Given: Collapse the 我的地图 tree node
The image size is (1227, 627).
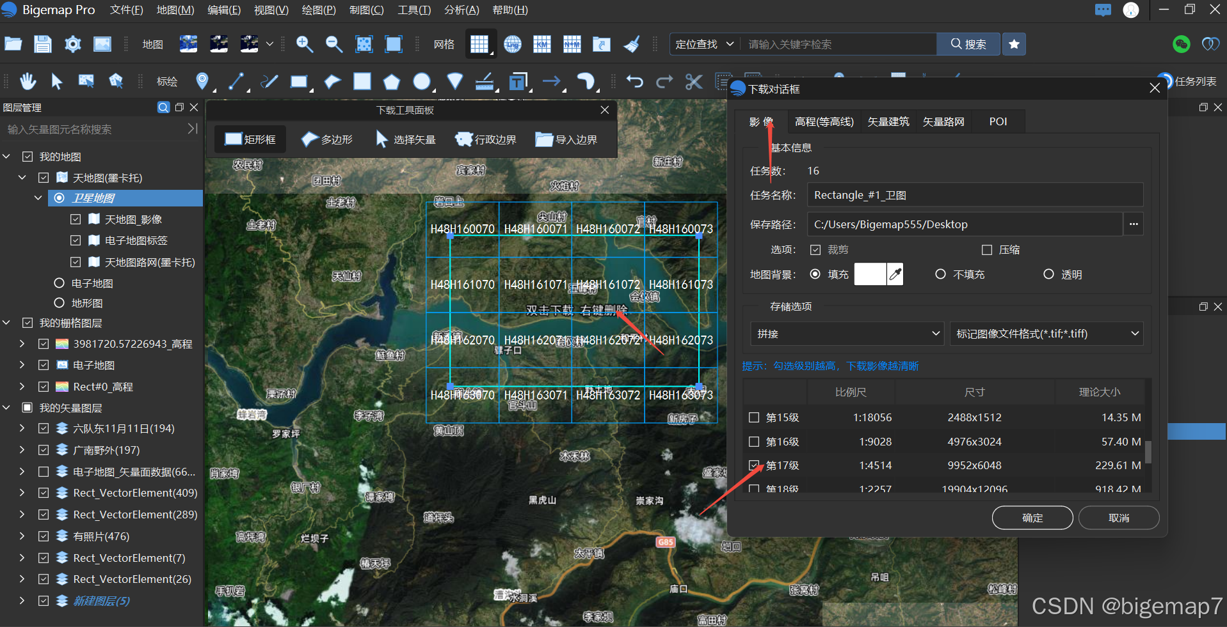Looking at the screenshot, I should tap(6, 157).
